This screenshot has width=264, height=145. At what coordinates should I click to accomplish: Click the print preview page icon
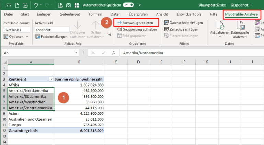pyautogui.click(x=60, y=5)
